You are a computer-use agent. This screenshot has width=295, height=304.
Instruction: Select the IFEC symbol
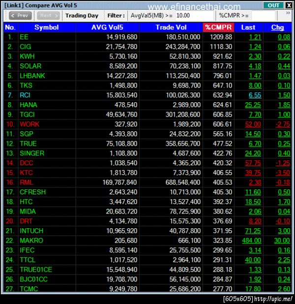click(27, 250)
